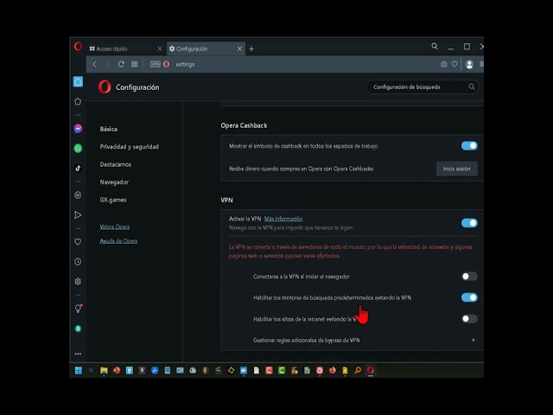Close the Acceso rápido tab
553x415 pixels.
tap(160, 48)
